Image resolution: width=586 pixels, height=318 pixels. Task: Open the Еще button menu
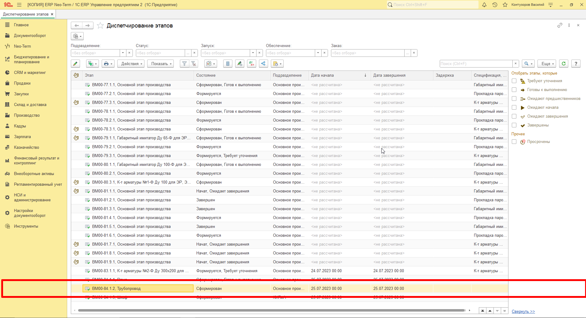(x=547, y=64)
